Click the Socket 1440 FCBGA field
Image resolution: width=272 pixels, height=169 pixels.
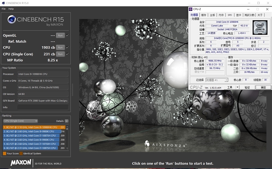click(x=227, y=29)
